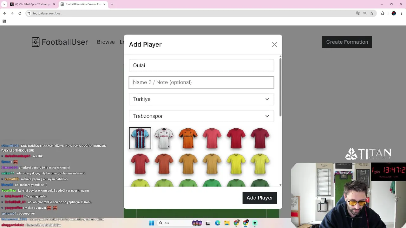Select the white Trabzonspor away jersey
The image size is (406, 228).
pyautogui.click(x=164, y=138)
